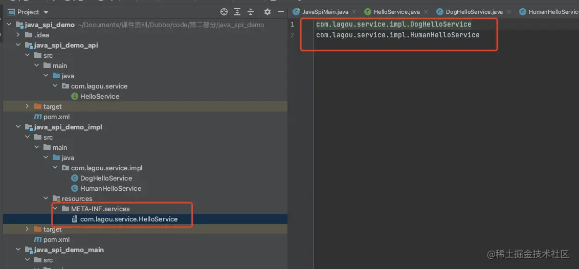Collapse the resources folder chevron
579x269 pixels.
(x=46, y=199)
